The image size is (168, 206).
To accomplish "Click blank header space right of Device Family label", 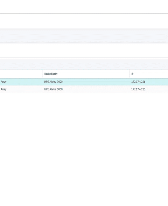I will (x=93, y=74).
